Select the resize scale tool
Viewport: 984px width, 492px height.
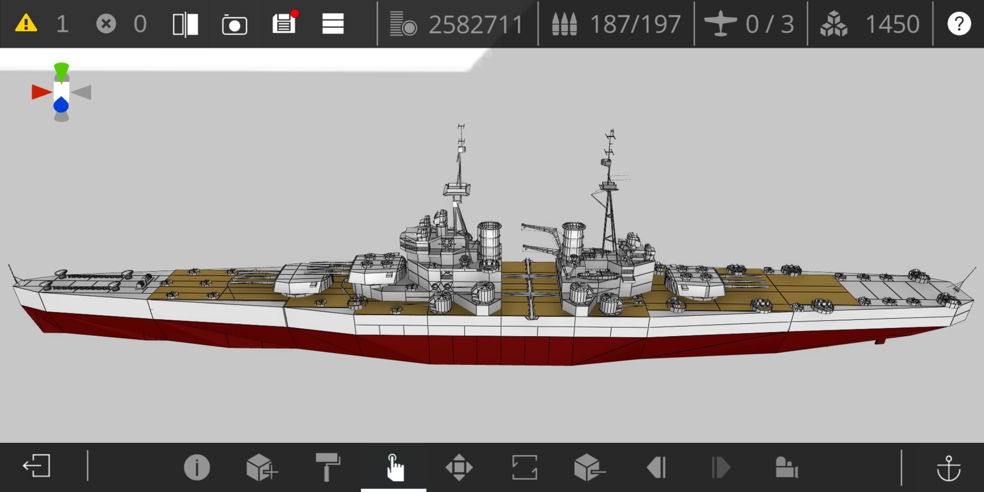(525, 467)
